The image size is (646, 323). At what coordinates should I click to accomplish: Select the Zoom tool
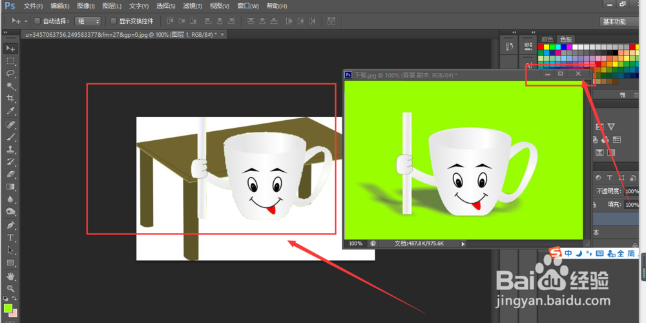[x=10, y=288]
